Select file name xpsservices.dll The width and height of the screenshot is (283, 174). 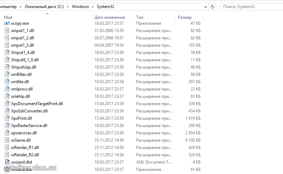click(24, 133)
